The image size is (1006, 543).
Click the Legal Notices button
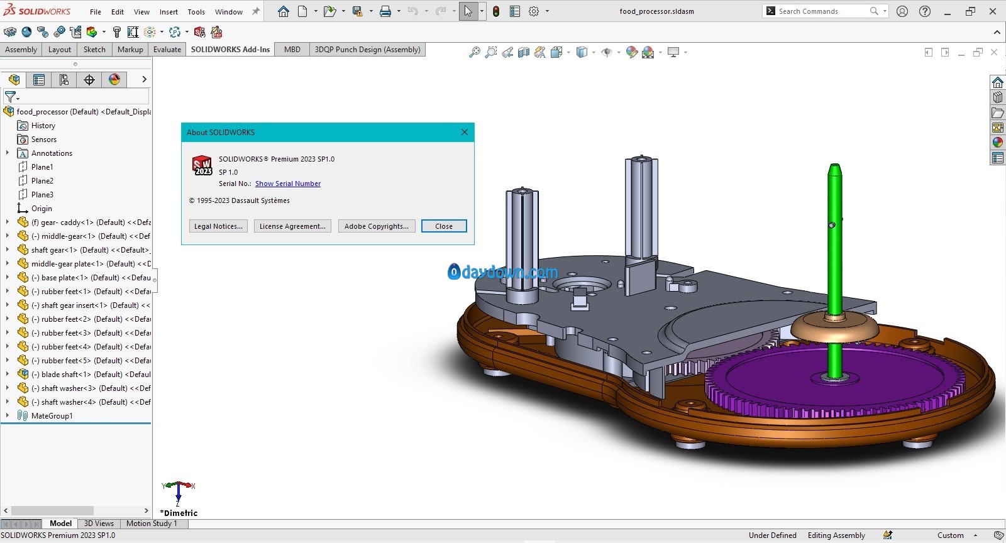[218, 226]
